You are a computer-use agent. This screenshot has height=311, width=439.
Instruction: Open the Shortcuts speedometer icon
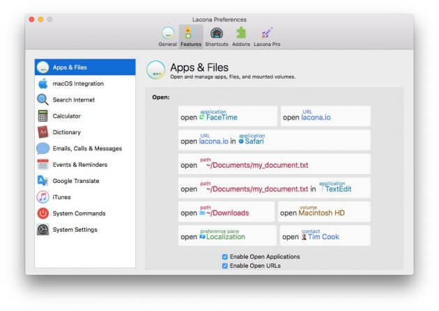pos(217,33)
